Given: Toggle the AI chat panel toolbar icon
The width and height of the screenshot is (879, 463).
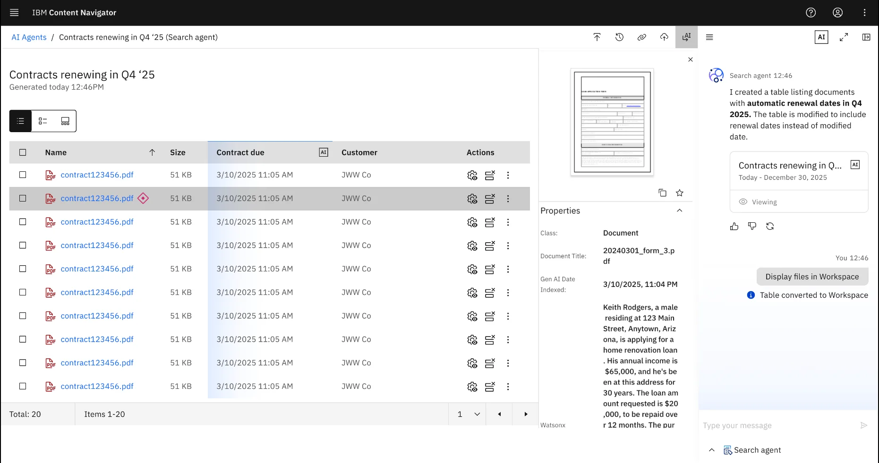Looking at the screenshot, I should point(686,37).
